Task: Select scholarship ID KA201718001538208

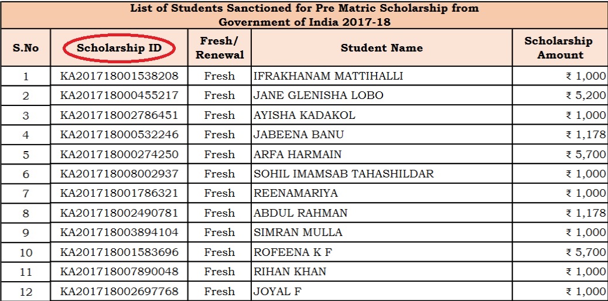Action: point(119,76)
